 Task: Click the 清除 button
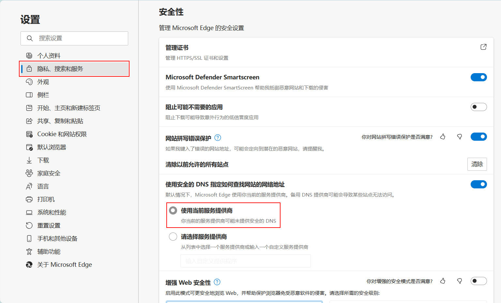point(477,164)
